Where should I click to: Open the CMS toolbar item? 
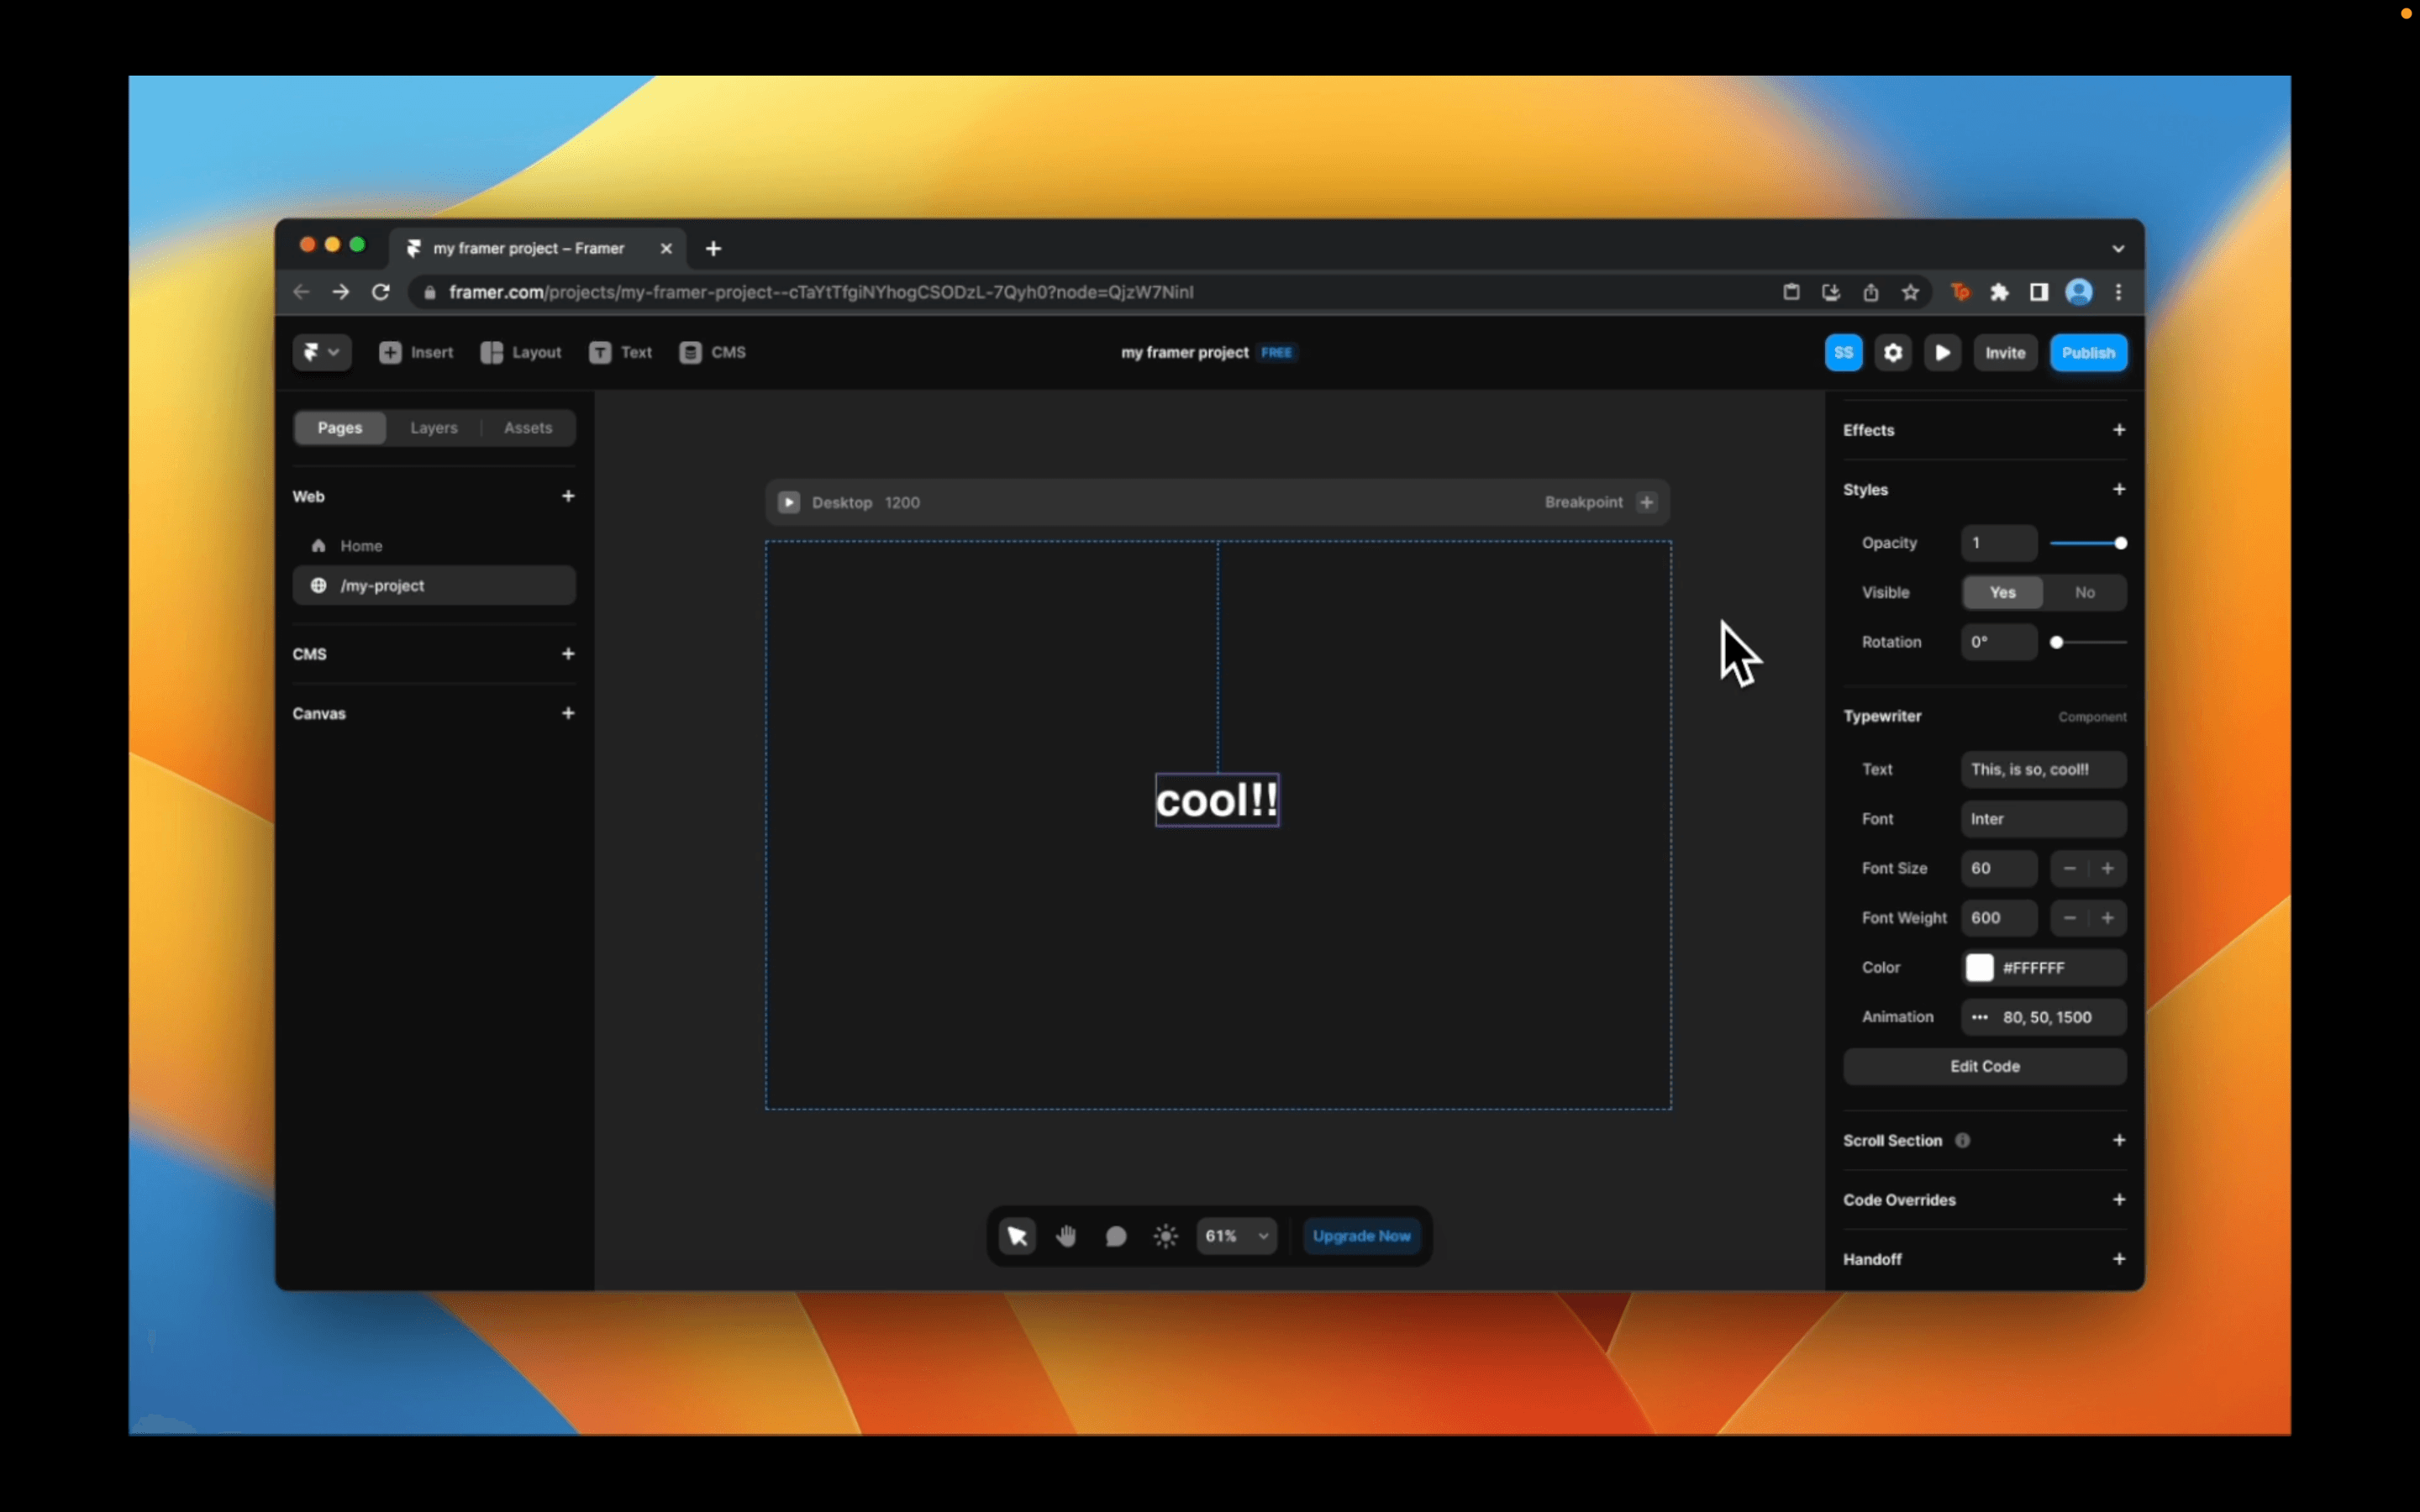pos(713,352)
